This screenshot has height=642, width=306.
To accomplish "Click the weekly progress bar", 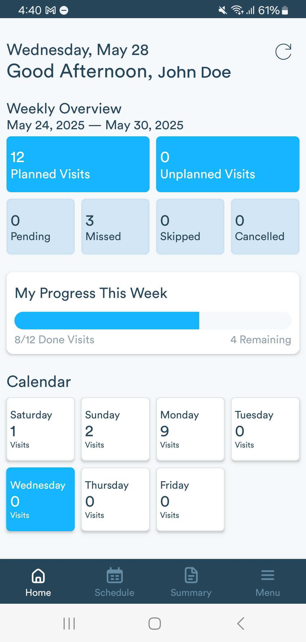I will coord(153,321).
